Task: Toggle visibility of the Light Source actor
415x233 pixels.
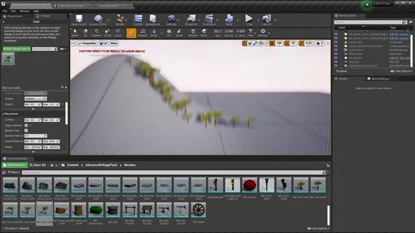Action: (336, 50)
